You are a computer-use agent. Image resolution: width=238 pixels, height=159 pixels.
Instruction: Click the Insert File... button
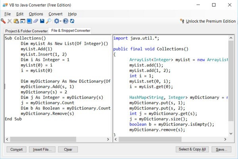[42, 149]
